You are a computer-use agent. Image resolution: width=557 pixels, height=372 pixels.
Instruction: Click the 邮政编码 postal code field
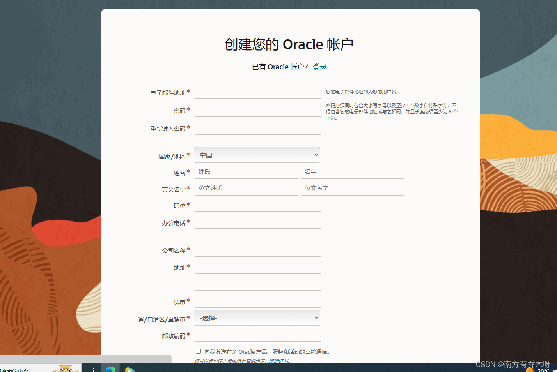click(257, 335)
